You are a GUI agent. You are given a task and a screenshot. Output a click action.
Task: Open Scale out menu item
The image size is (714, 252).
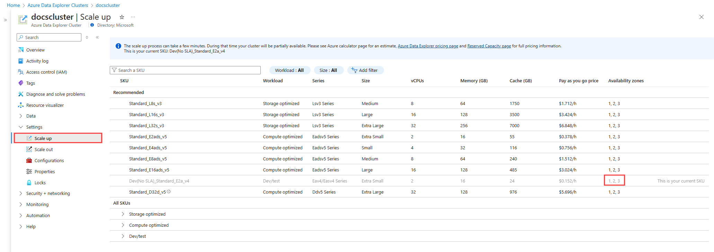coord(44,149)
